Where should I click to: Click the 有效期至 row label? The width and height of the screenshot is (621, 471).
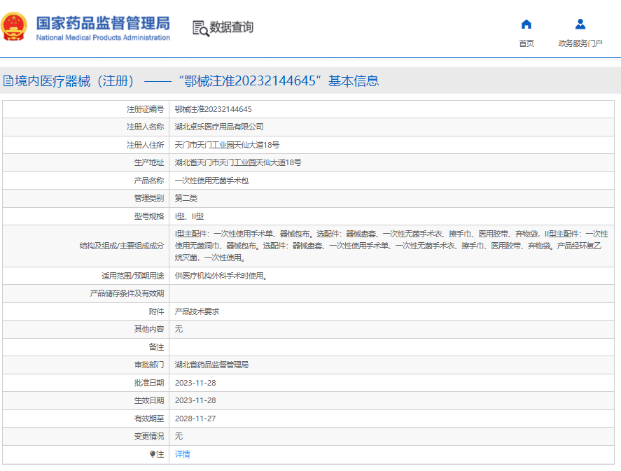click(149, 419)
